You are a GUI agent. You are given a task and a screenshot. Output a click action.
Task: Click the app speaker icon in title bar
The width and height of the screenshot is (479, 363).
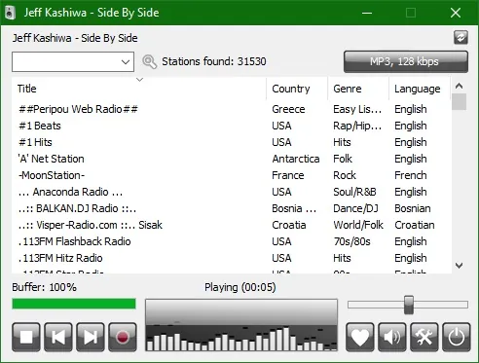11,13
